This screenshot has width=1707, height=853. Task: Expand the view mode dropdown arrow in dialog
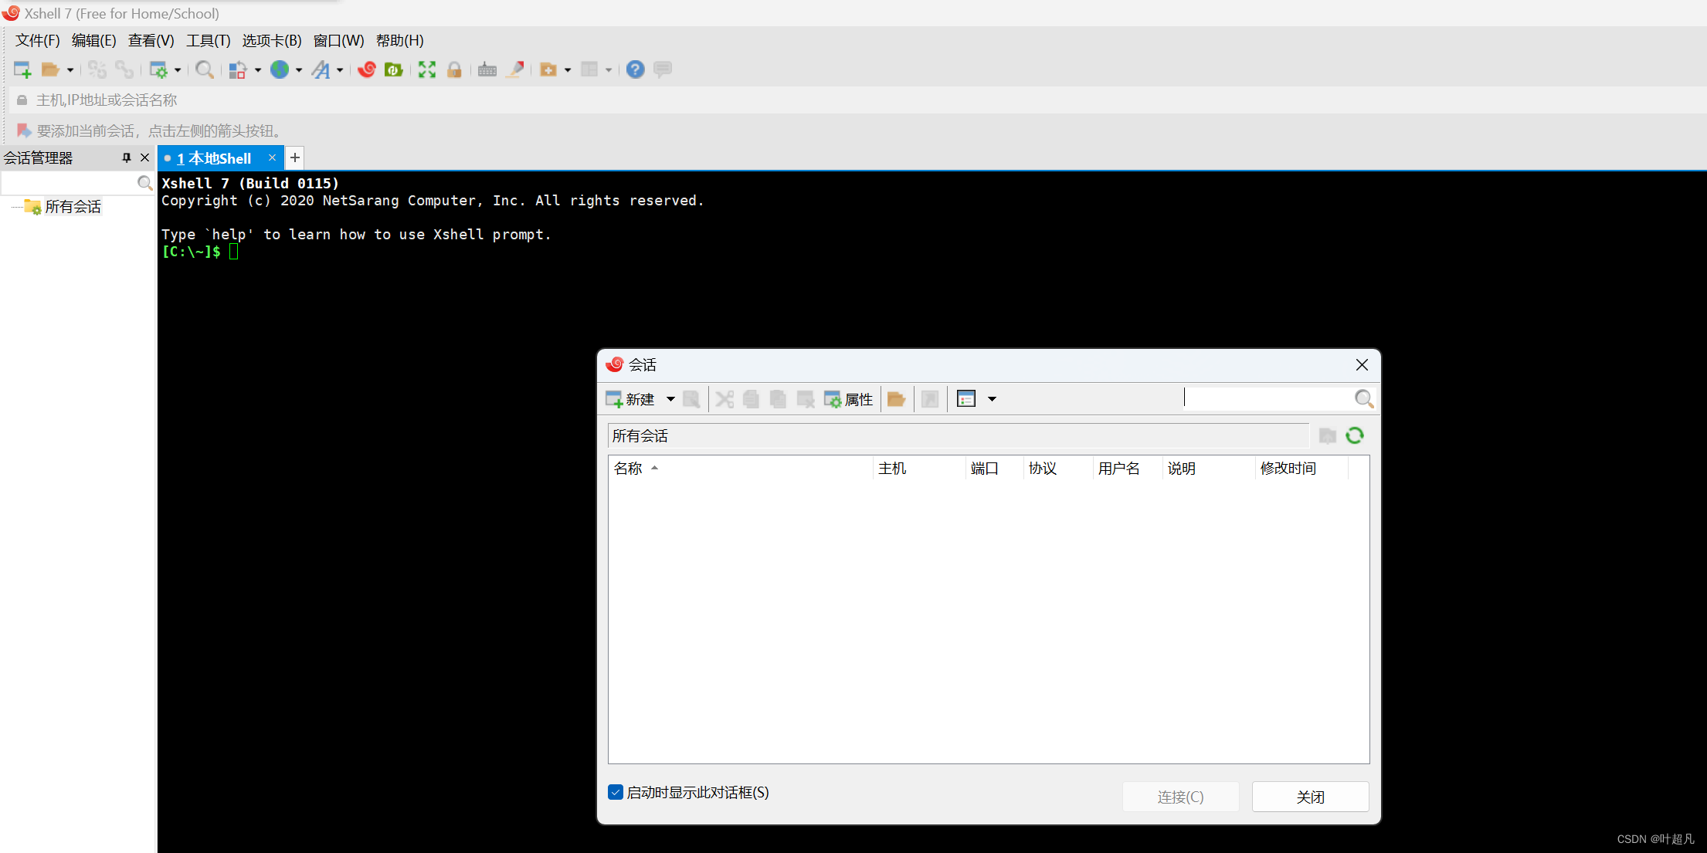993,399
